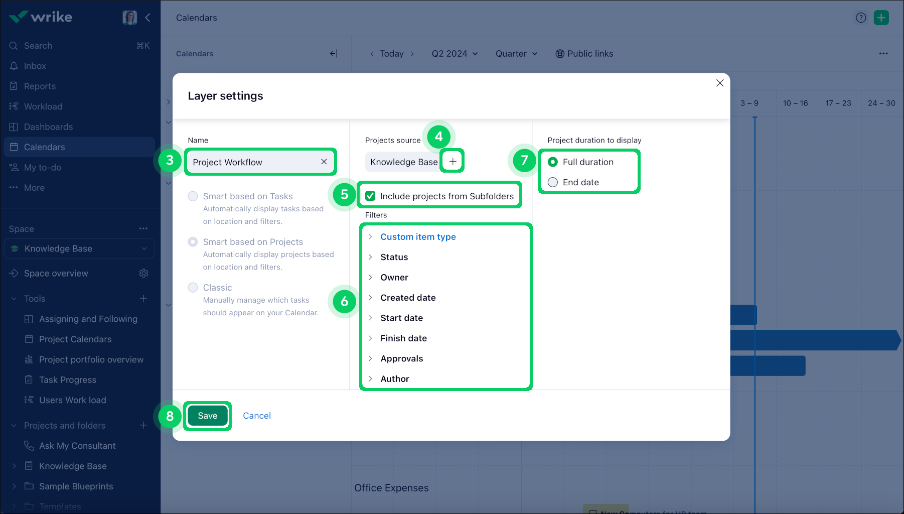
Task: Clear the Project Workflow name field
Action: (324, 162)
